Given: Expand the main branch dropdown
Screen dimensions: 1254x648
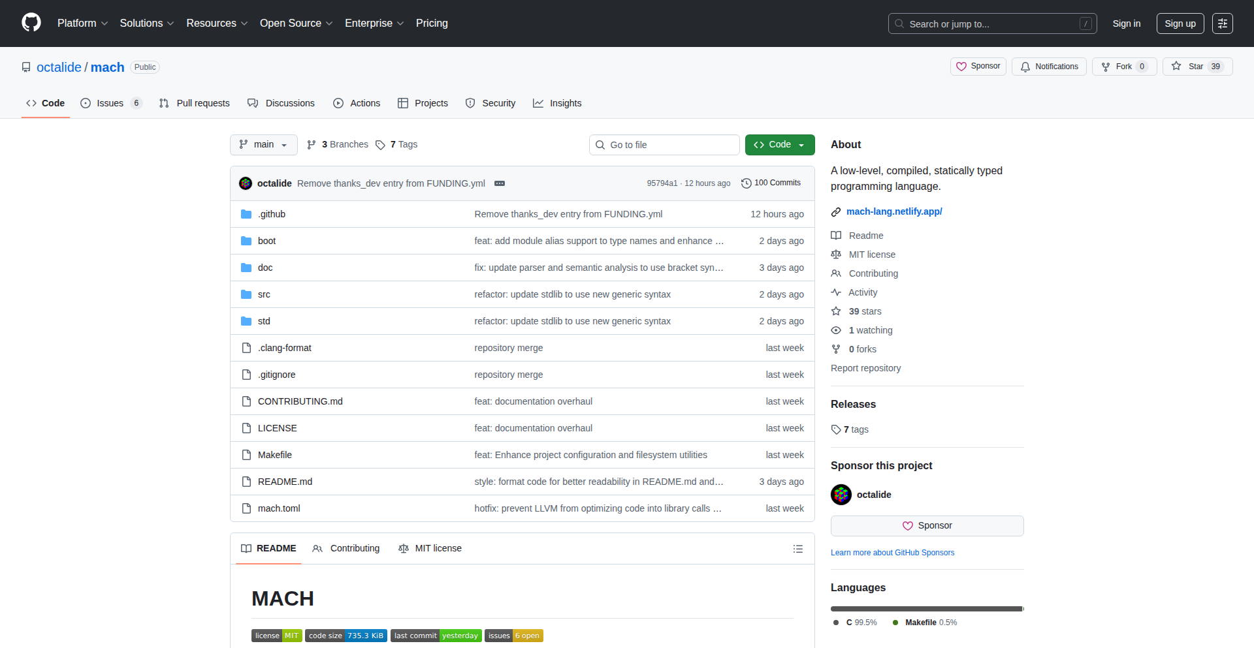Looking at the screenshot, I should click(263, 145).
